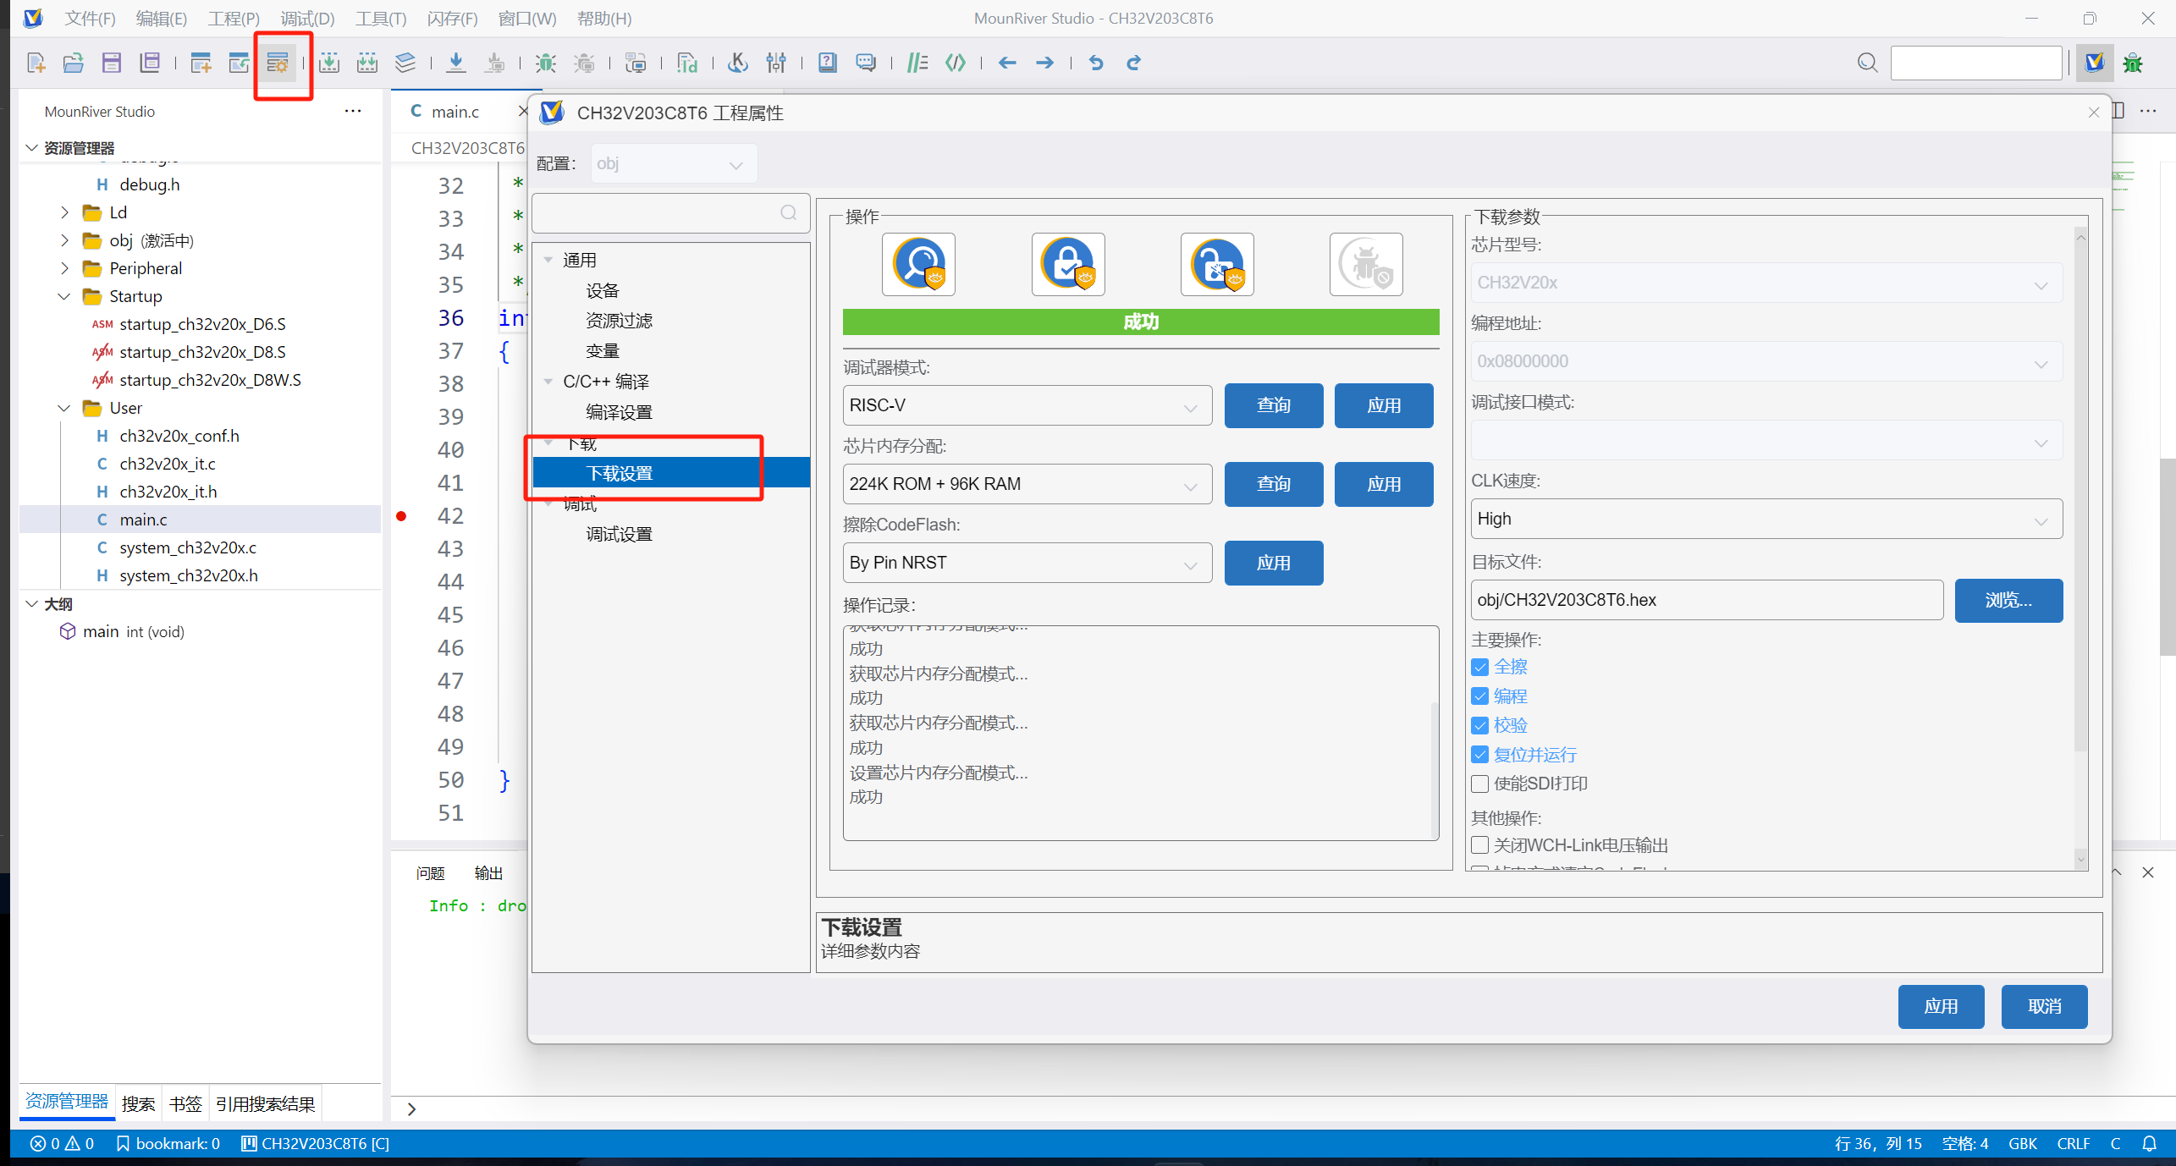Click the green 成功 progress bar
Image resolution: width=2176 pixels, height=1166 pixels.
coord(1141,322)
